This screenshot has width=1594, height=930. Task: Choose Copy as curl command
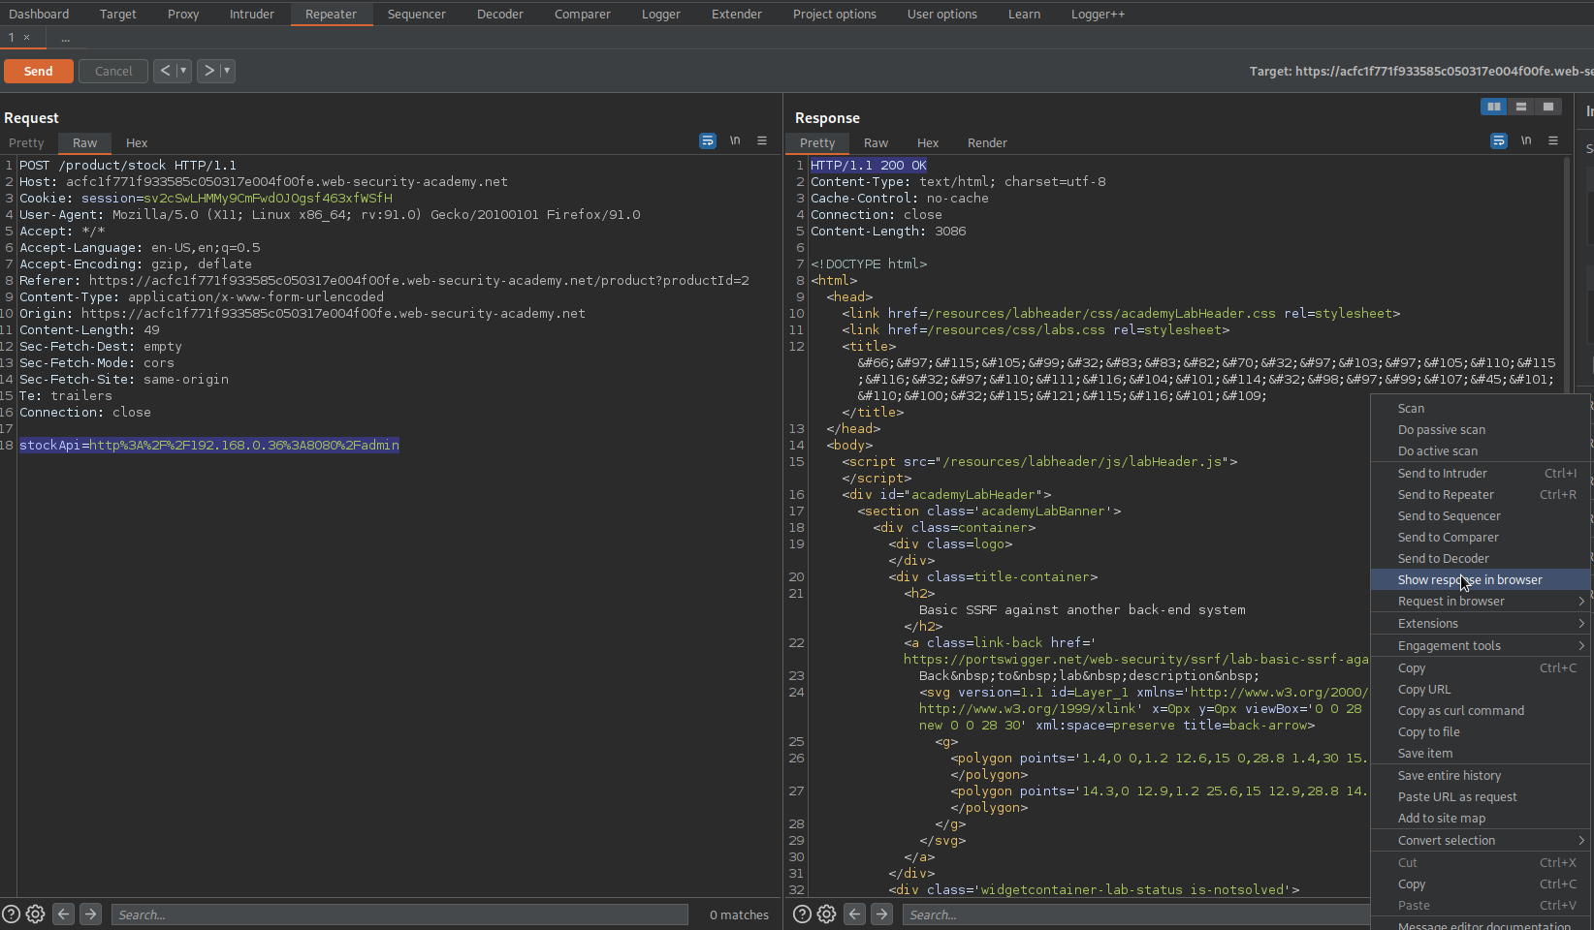pos(1480,711)
